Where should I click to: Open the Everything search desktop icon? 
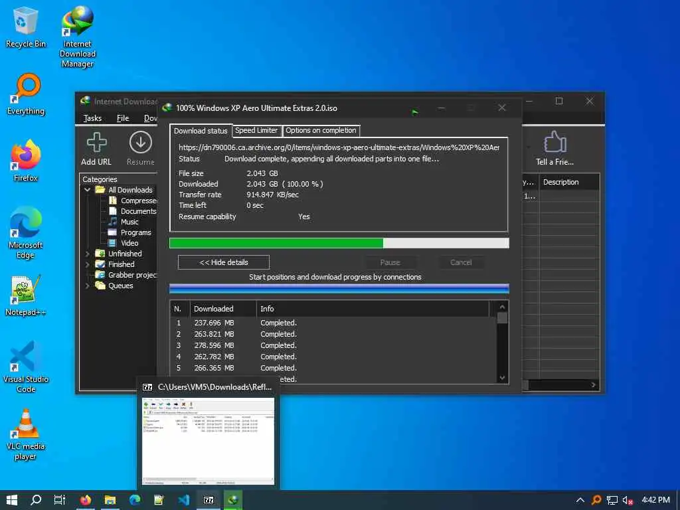coord(26,94)
